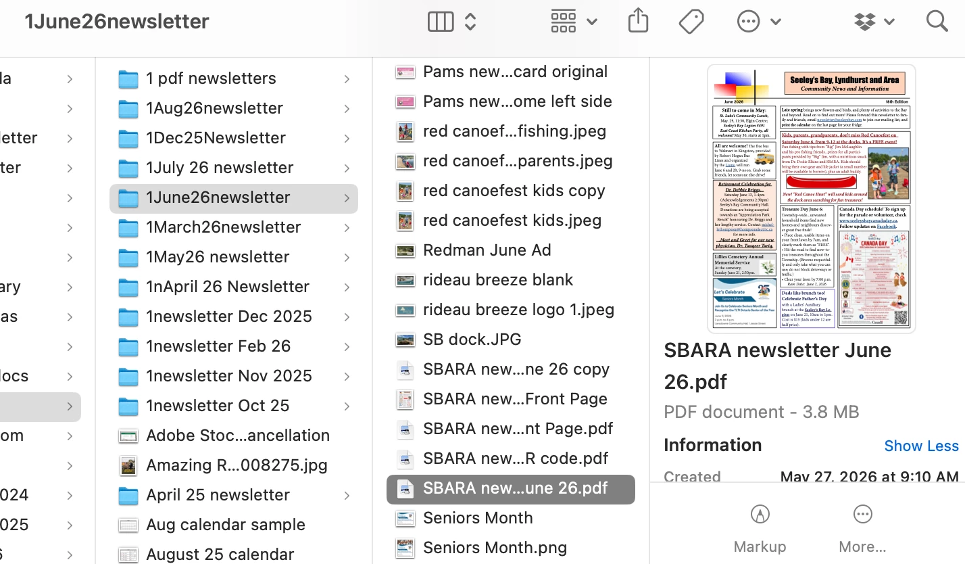Image resolution: width=965 pixels, height=564 pixels.
Task: Click the Markup quick action
Action: [x=760, y=528]
